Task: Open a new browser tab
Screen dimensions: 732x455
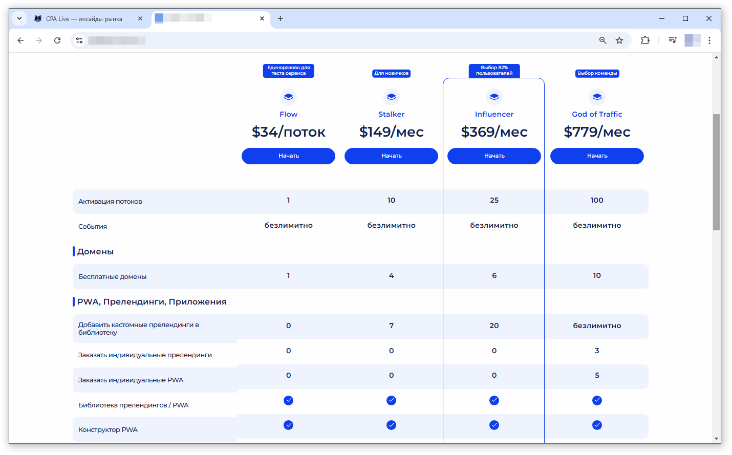Action: [x=281, y=18]
